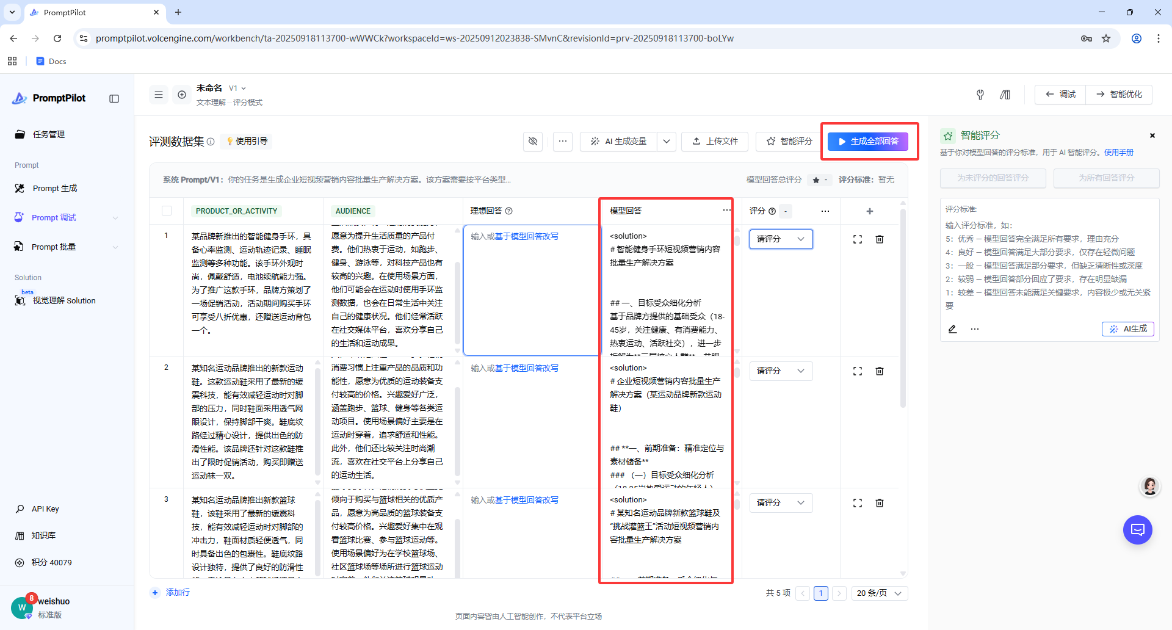Close the 智能评分 panel
Image resolution: width=1172 pixels, height=630 pixels.
click(x=1152, y=136)
